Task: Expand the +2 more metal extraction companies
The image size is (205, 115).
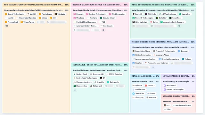Action: [x=179, y=26]
